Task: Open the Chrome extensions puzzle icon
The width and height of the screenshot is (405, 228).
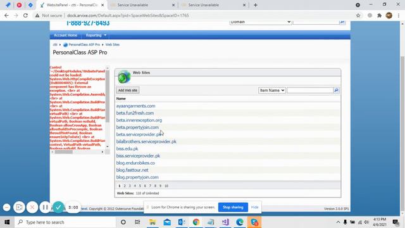Action: click(x=379, y=15)
